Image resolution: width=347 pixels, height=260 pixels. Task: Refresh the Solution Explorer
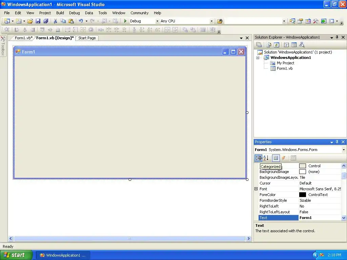point(277,45)
